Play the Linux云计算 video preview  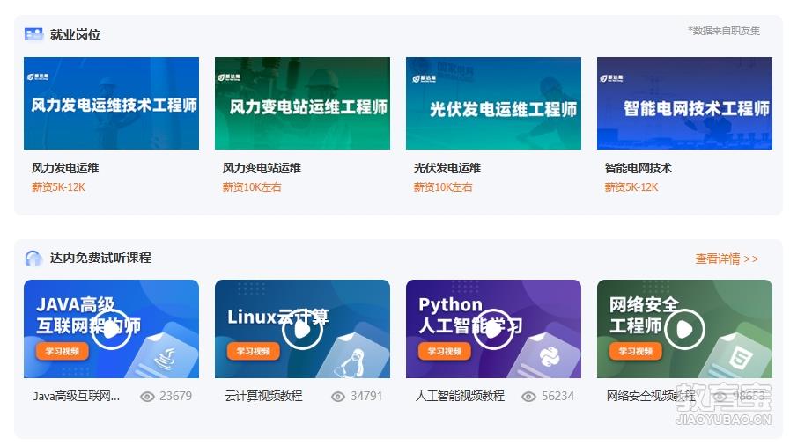[302, 330]
